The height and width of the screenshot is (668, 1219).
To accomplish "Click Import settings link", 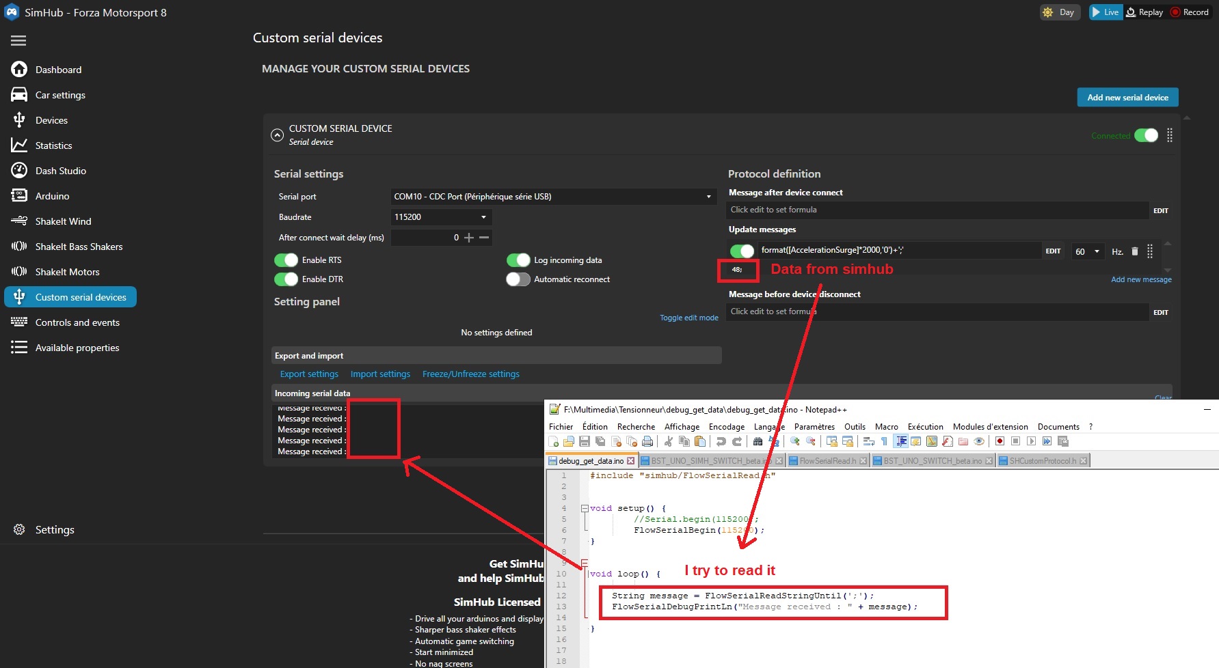I will (380, 374).
